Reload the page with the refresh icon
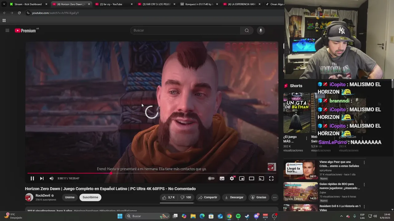This screenshot has height=221, width=394. 19,13
